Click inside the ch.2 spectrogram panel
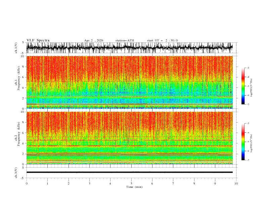Viewport: 266px width, 206px height. 129,138
